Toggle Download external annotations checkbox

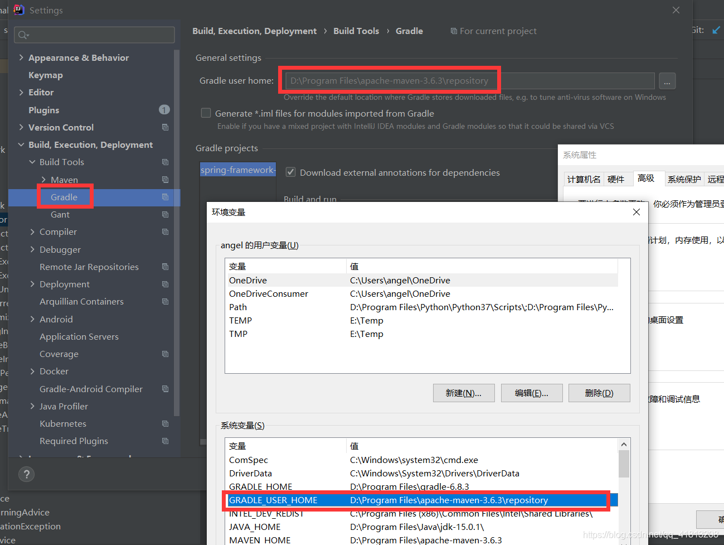click(x=290, y=172)
